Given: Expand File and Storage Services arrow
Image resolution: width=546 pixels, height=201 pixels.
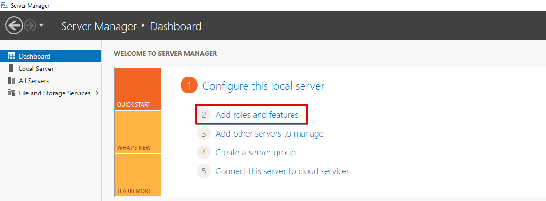Looking at the screenshot, I should pyautogui.click(x=97, y=93).
